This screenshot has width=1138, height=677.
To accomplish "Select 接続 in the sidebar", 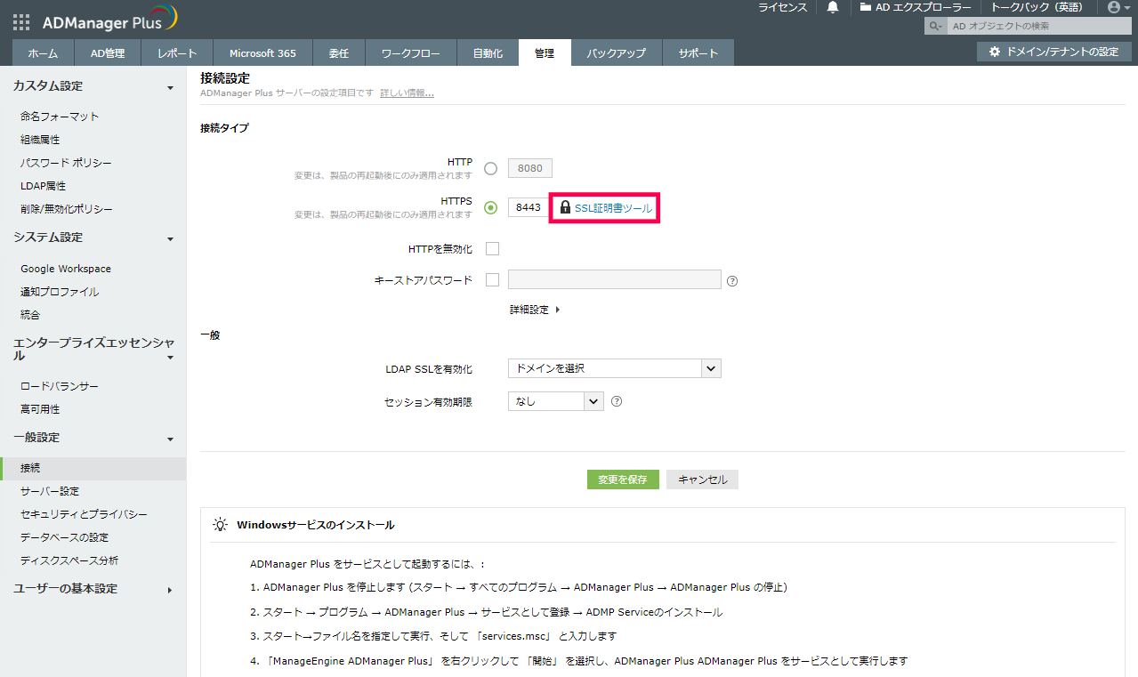I will click(x=93, y=468).
